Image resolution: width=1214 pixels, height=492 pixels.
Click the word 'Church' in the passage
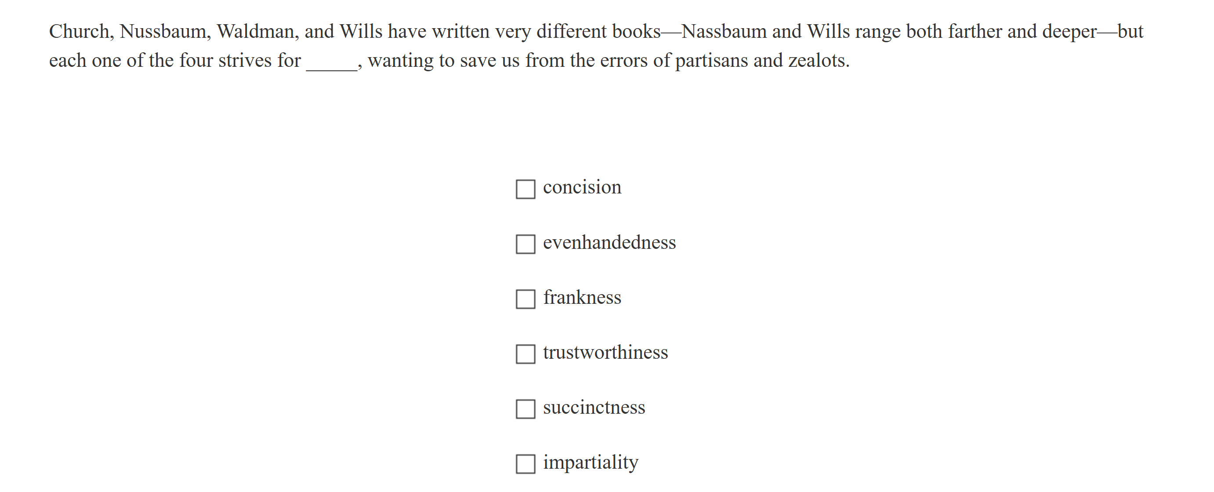[x=79, y=32]
